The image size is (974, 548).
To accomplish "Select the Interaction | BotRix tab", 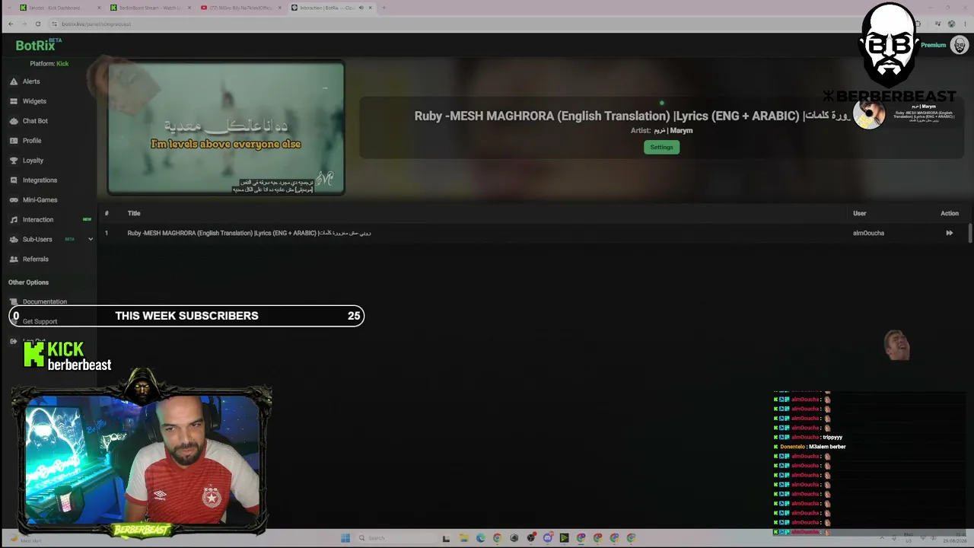I will tap(331, 8).
